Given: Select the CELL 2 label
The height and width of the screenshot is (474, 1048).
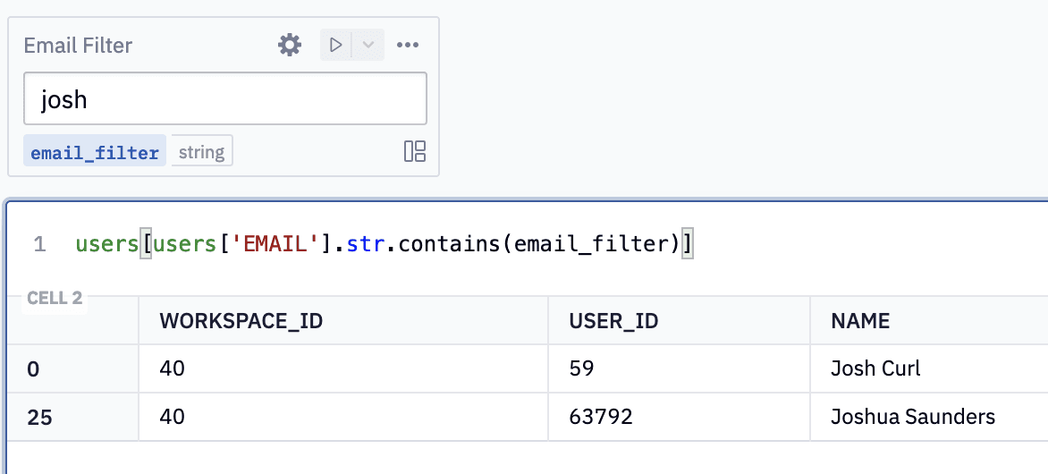Looking at the screenshot, I should pyautogui.click(x=55, y=298).
